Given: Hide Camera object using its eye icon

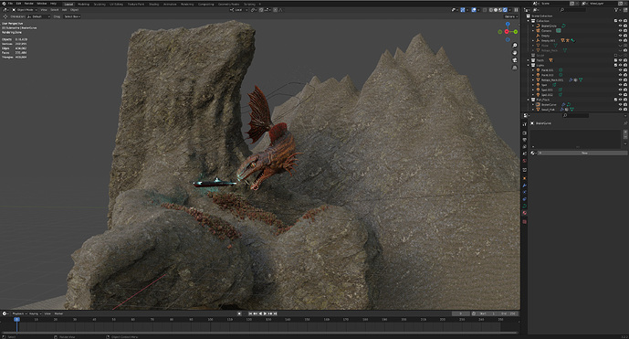Looking at the screenshot, I should point(620,30).
